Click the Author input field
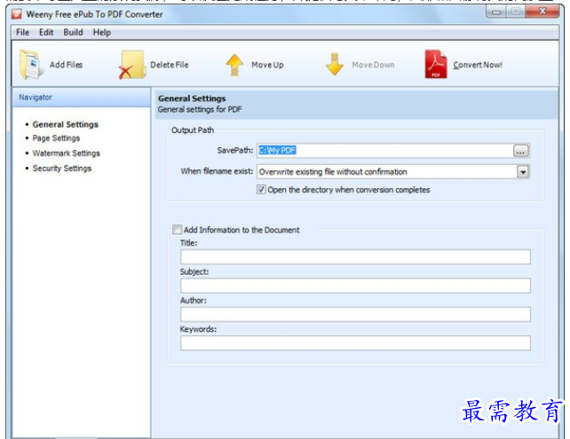 coord(355,314)
